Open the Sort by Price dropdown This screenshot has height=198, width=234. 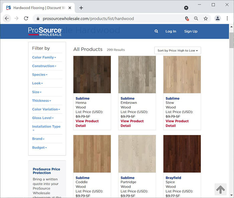click(178, 51)
